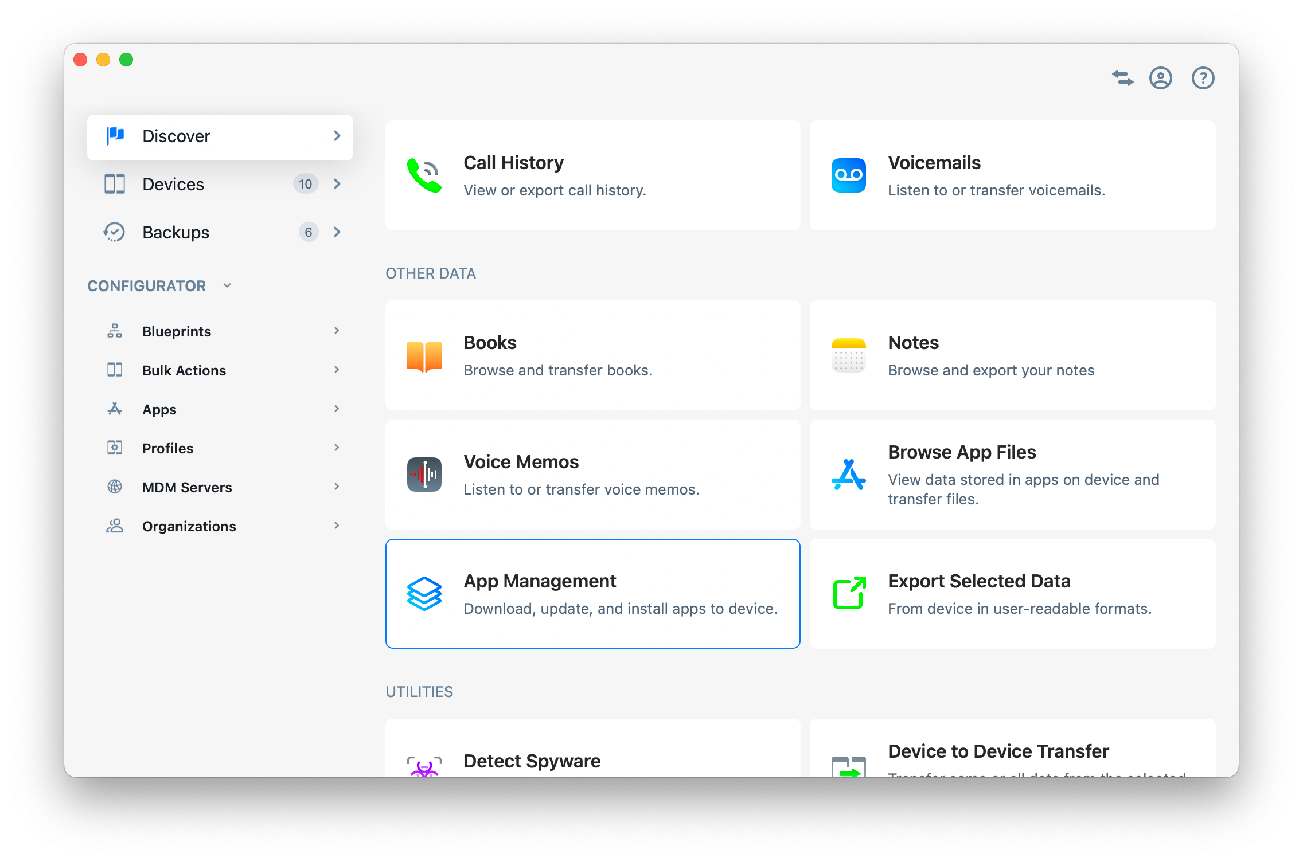Image resolution: width=1303 pixels, height=862 pixels.
Task: Click the Browse App Files icon
Action: [848, 475]
